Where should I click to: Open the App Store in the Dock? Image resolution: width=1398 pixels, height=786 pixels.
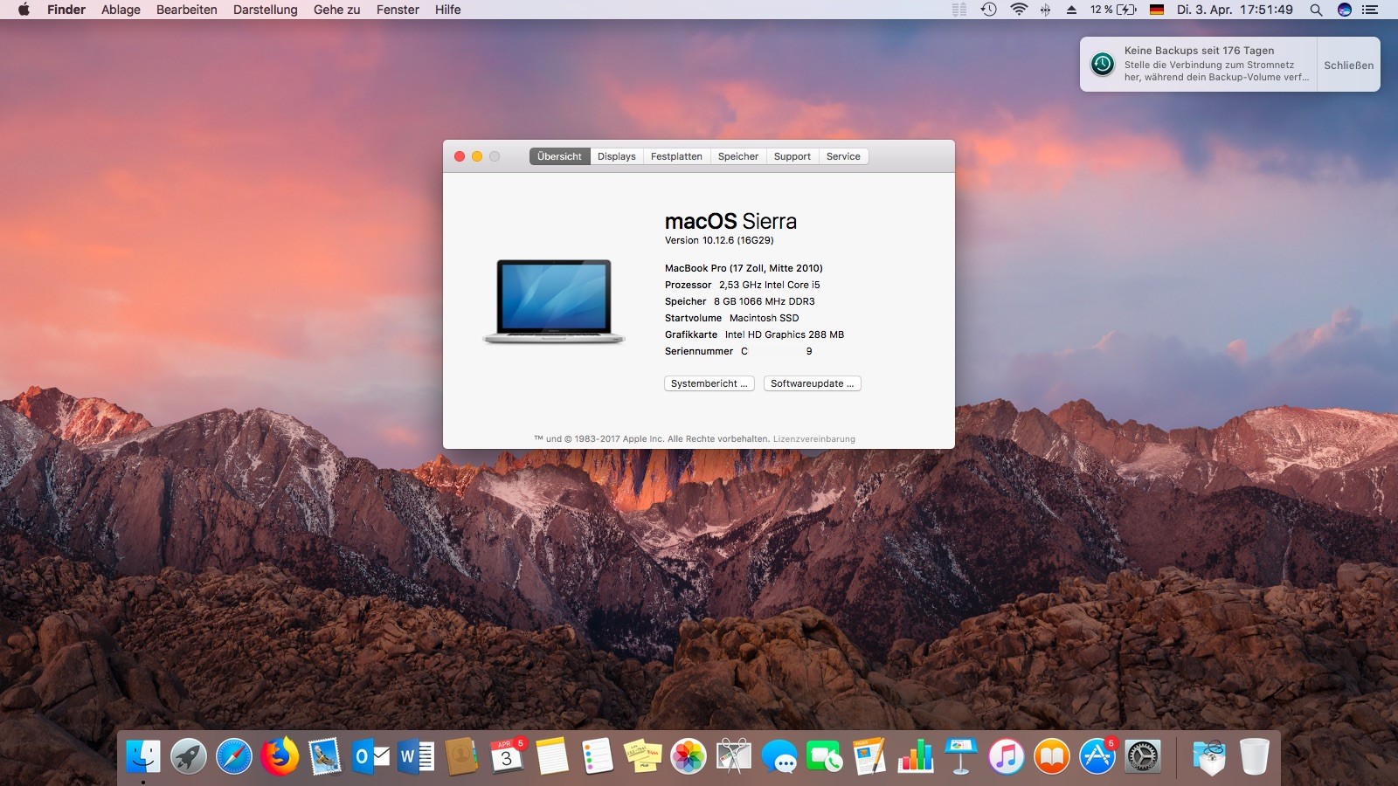[x=1097, y=756]
